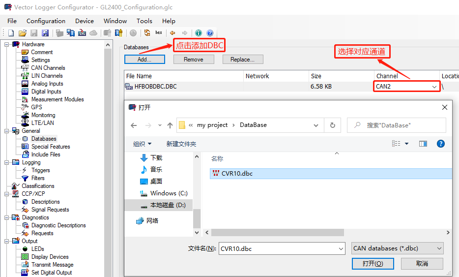Viewport: 459px width, 277px height.
Task: Click the blue cards with plug toolbar icon
Action: 119,33
